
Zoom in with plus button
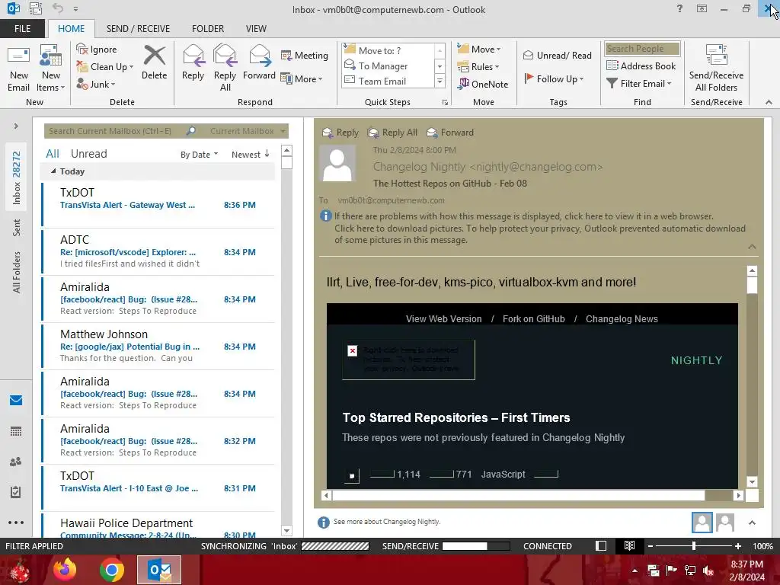pos(738,546)
